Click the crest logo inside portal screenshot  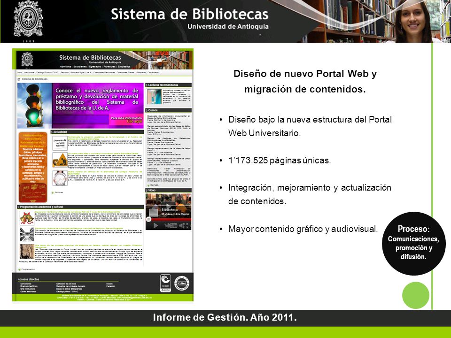point(27,60)
